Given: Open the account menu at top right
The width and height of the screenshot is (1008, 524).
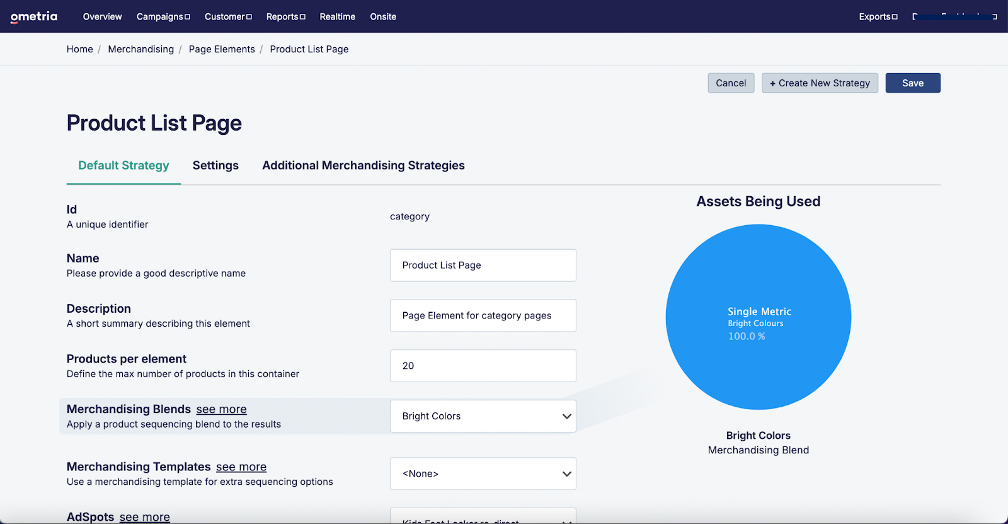Looking at the screenshot, I should [x=954, y=17].
